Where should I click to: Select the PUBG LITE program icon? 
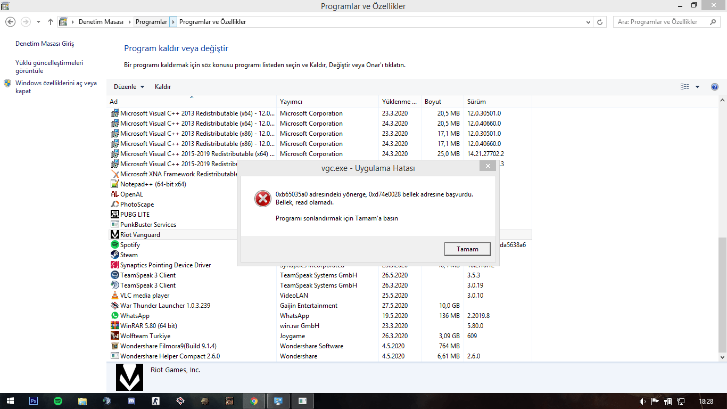[x=114, y=215]
